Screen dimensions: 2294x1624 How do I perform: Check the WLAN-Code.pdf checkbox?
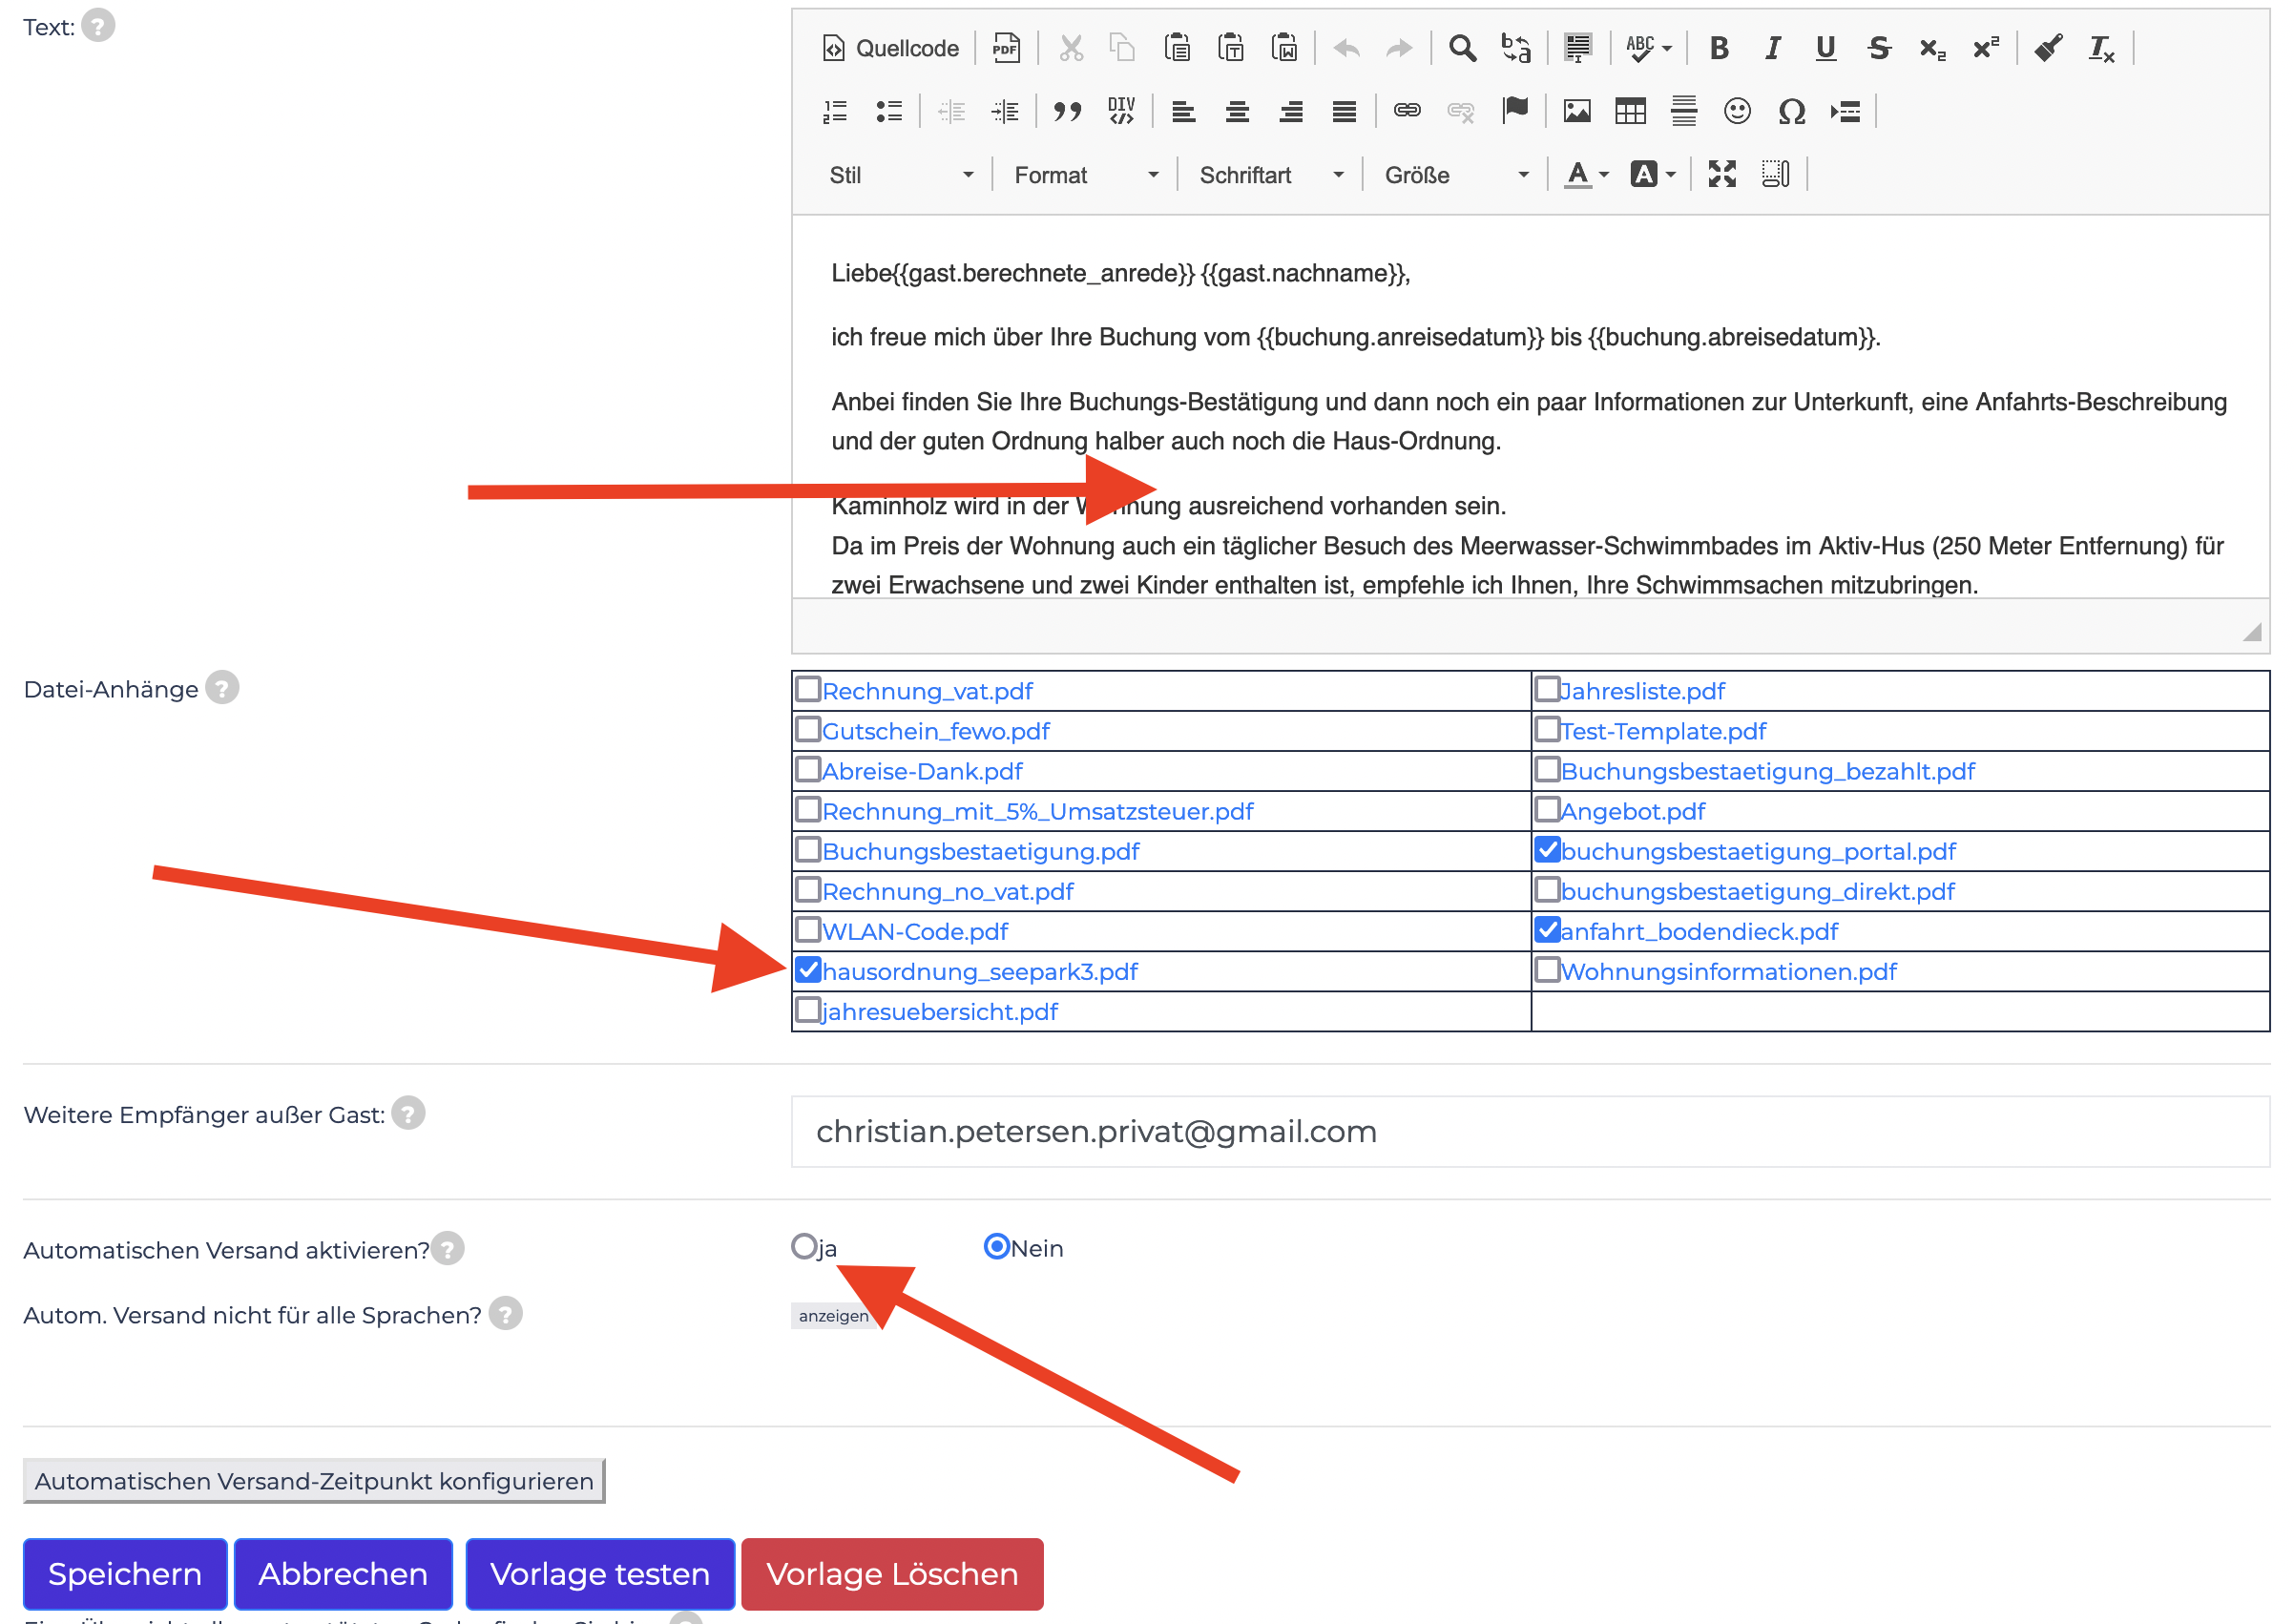(808, 929)
